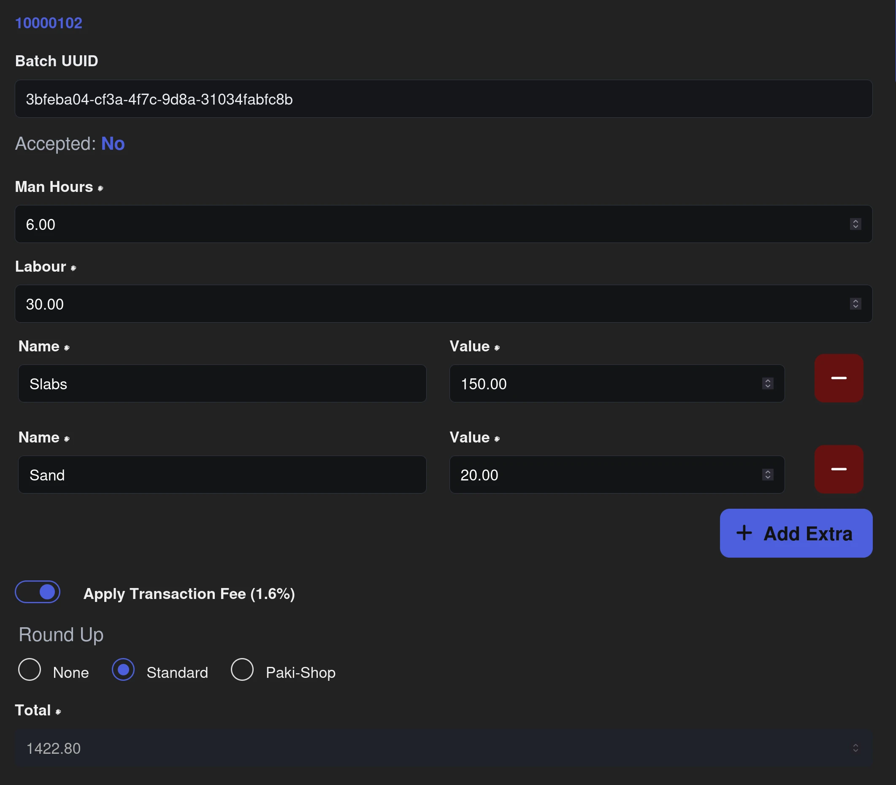Select the Standard round up option
The image size is (896, 785).
[x=123, y=669]
